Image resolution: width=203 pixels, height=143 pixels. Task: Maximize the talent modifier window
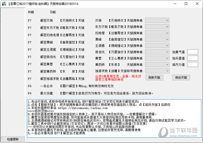click(186, 4)
